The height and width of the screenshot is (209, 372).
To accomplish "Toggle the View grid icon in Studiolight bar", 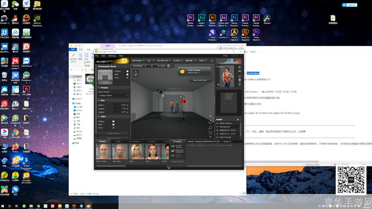I will click(169, 66).
